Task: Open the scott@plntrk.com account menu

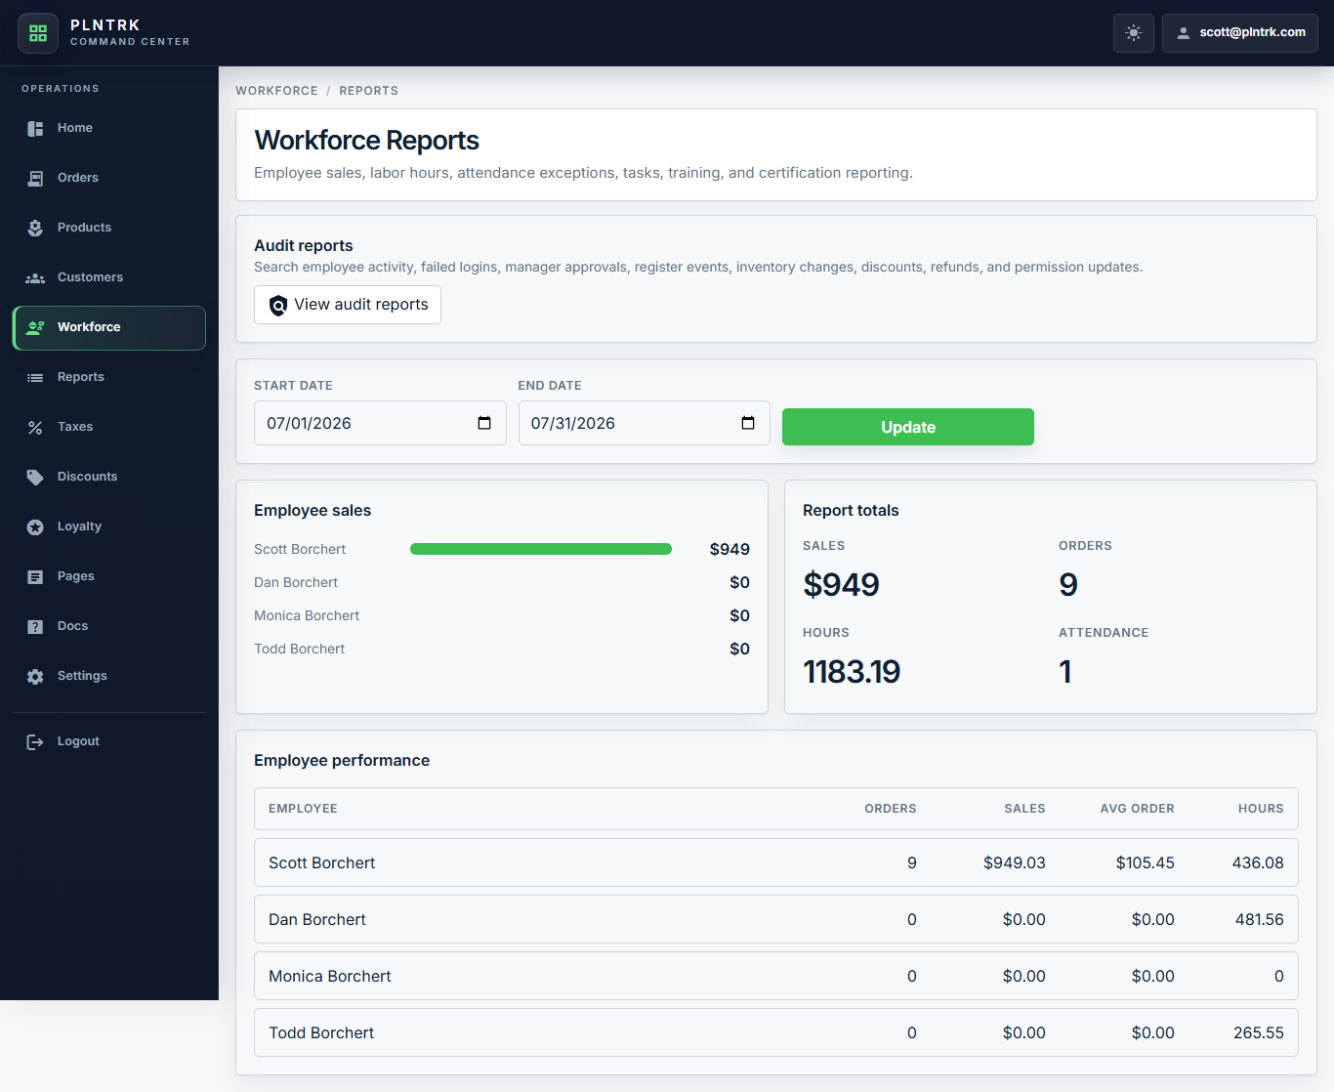Action: point(1240,33)
